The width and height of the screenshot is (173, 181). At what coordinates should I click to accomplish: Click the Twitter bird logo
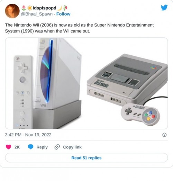pyautogui.click(x=164, y=8)
